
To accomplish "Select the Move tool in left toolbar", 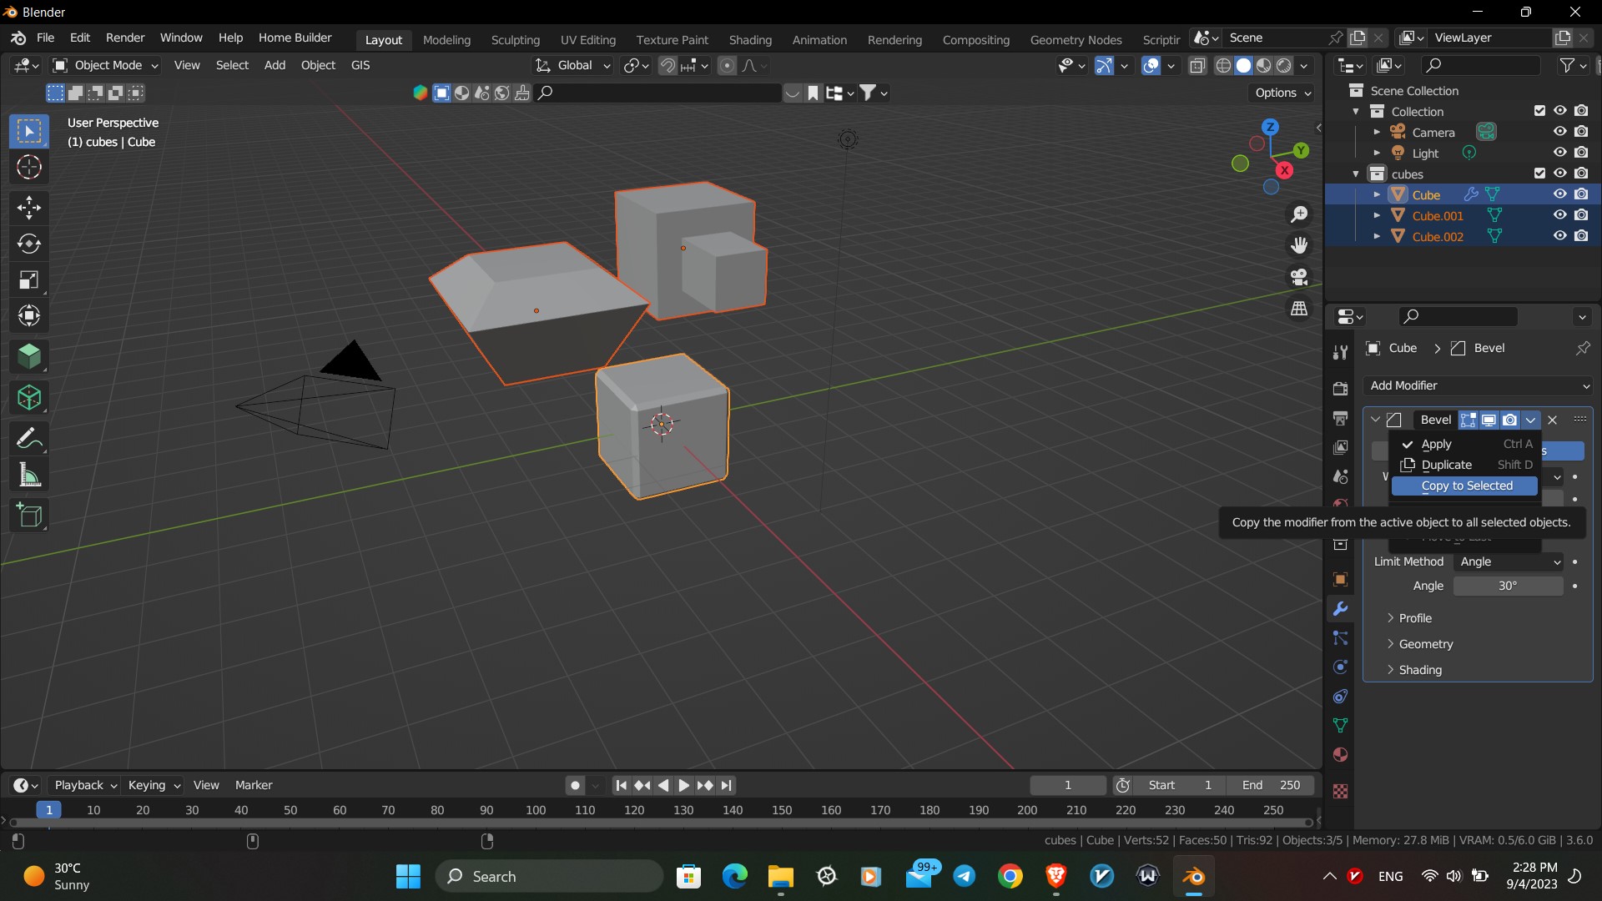I will tap(29, 207).
